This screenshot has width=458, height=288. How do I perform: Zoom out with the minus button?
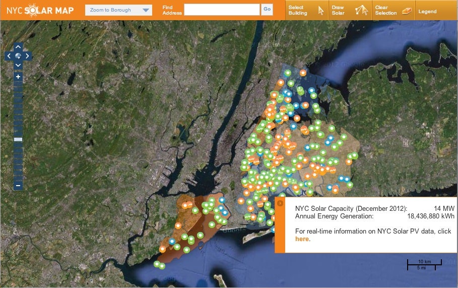coord(18,185)
